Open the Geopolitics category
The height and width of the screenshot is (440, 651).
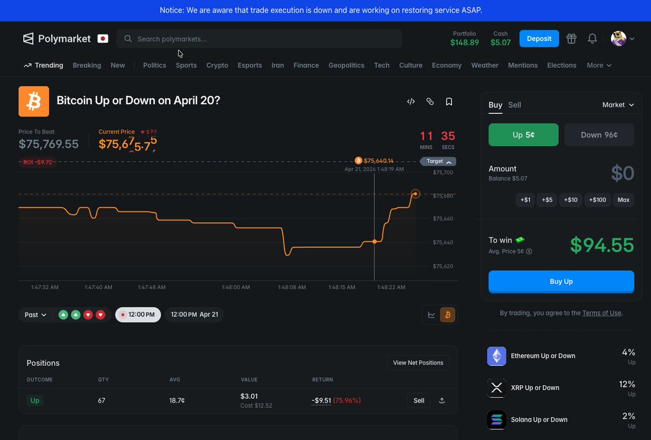(x=346, y=65)
